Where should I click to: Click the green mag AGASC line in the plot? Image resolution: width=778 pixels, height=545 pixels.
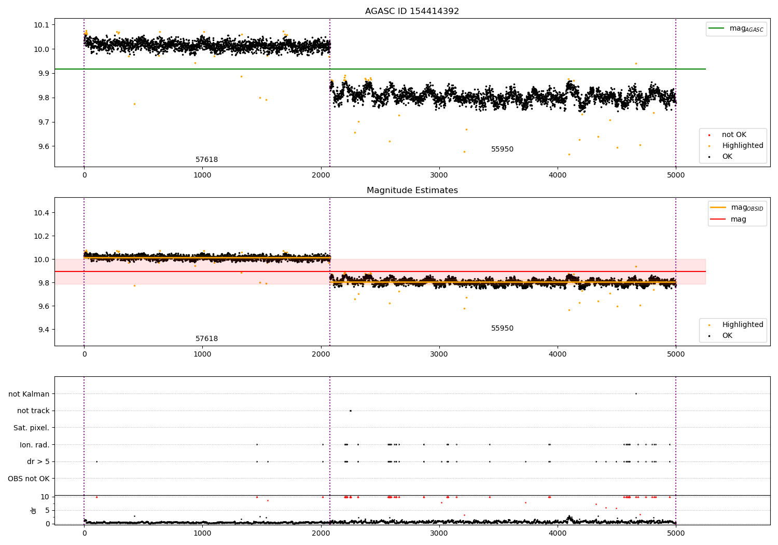click(380, 69)
